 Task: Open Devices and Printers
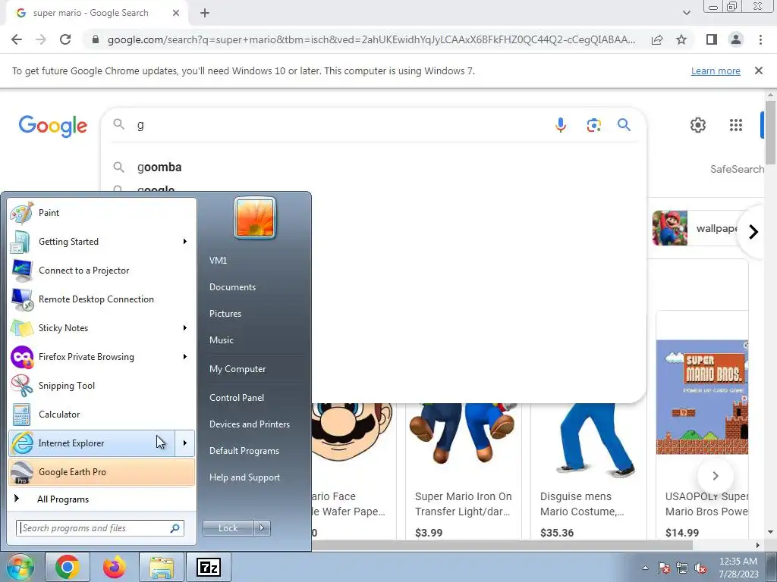point(249,424)
